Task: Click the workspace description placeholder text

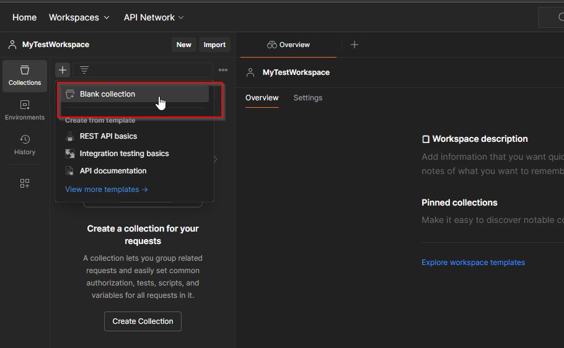Action: point(493,164)
